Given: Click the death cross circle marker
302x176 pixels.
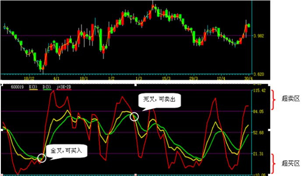Looking at the screenshot, I should click(134, 116).
